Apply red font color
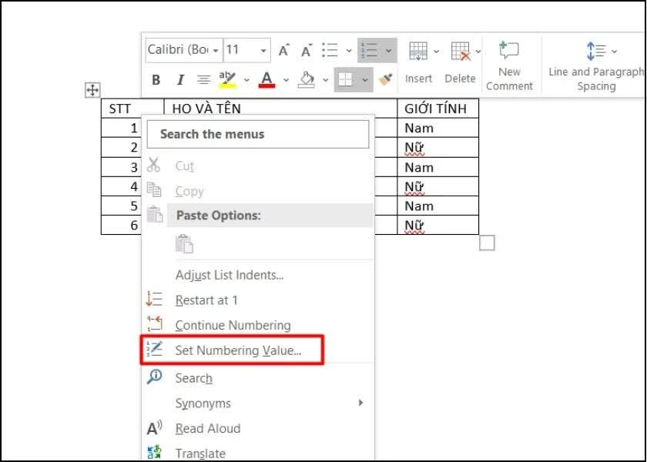The width and height of the screenshot is (647, 462). point(267,79)
